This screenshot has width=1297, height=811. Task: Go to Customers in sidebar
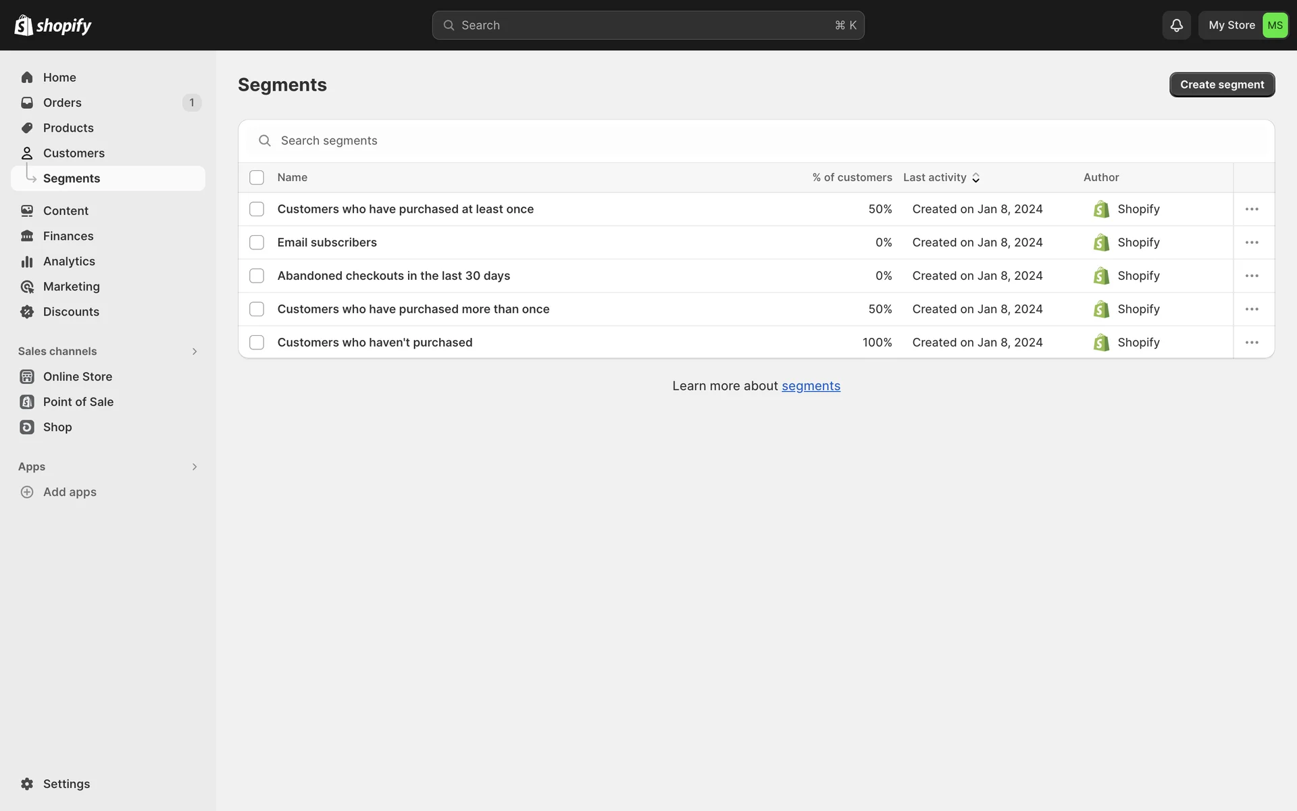coord(74,153)
